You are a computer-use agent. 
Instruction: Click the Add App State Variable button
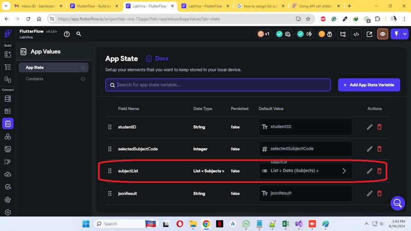[369, 85]
